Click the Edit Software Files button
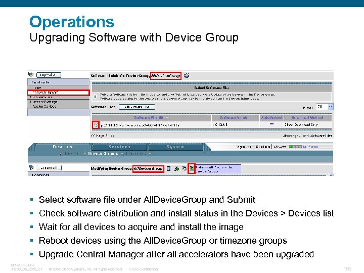Image resolution: width=364 pixels, height=273 pixels. (x=136, y=107)
